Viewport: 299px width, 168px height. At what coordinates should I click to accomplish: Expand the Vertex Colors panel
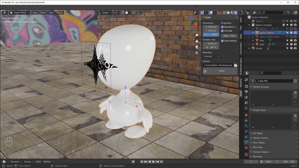(251, 138)
